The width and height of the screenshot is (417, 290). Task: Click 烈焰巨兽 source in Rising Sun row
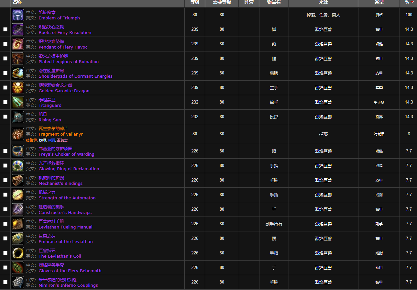click(323, 117)
